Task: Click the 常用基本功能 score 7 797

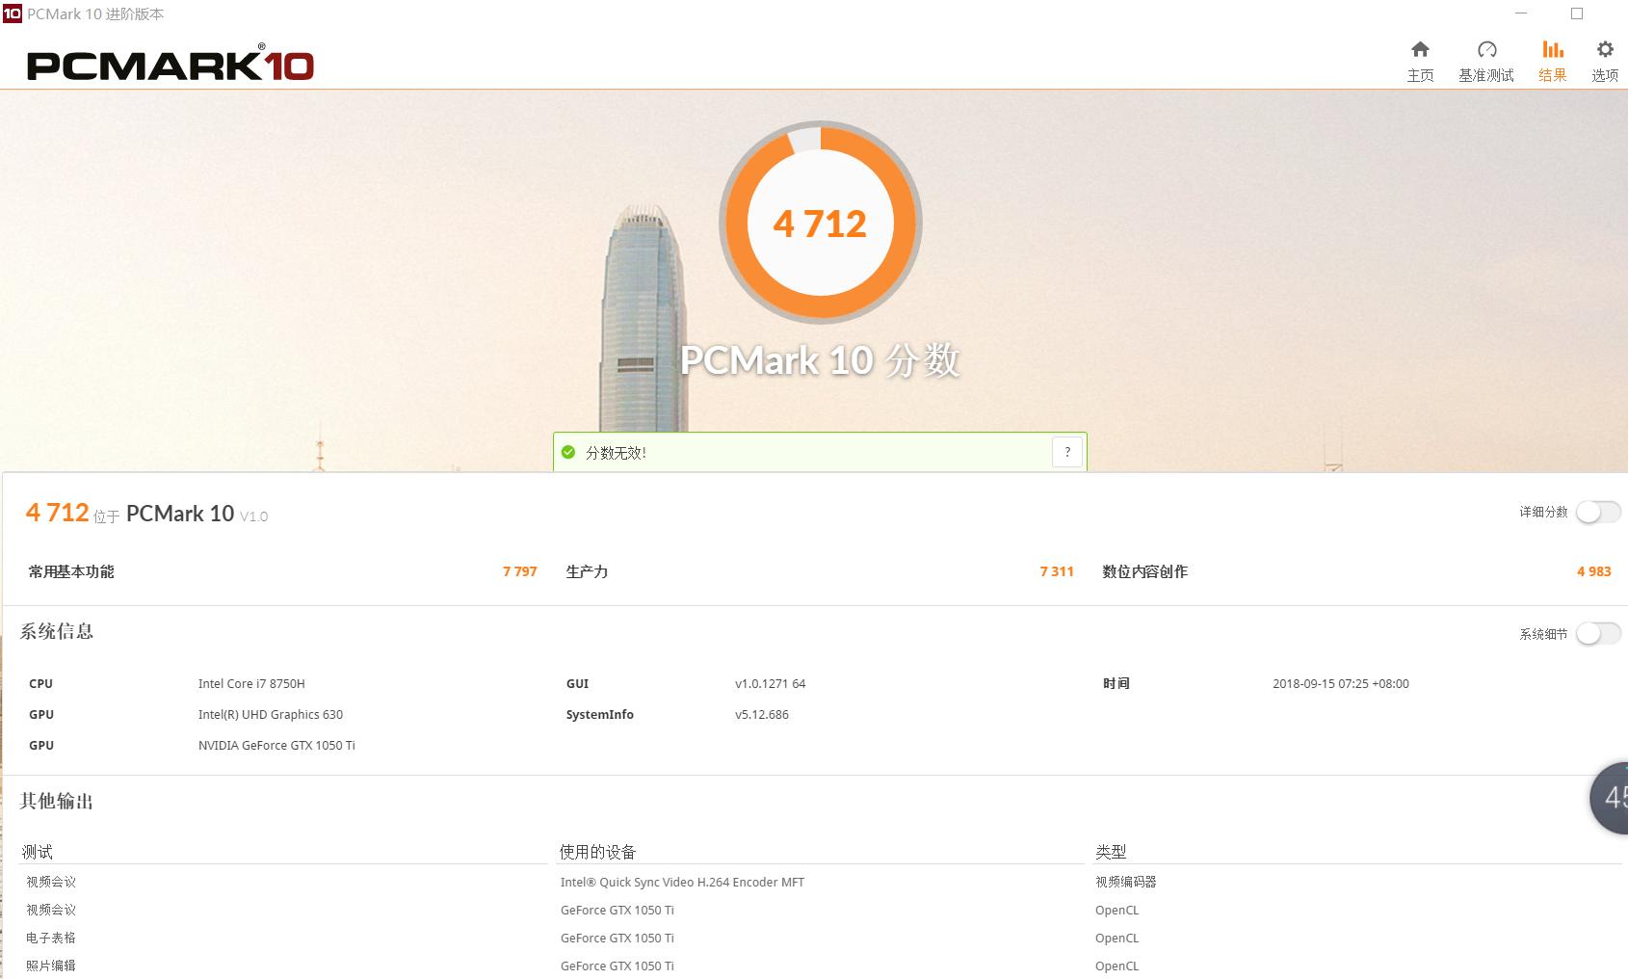Action: (x=519, y=570)
